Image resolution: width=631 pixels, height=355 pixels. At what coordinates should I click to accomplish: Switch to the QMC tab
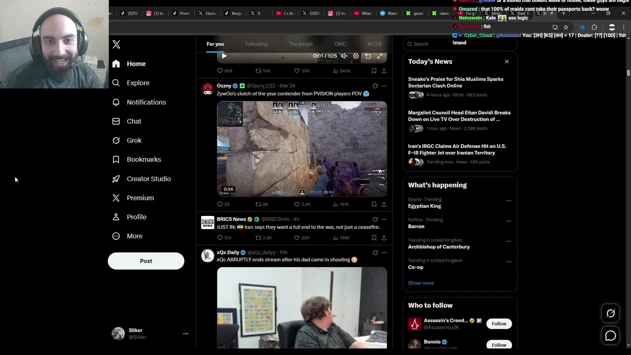340,44
